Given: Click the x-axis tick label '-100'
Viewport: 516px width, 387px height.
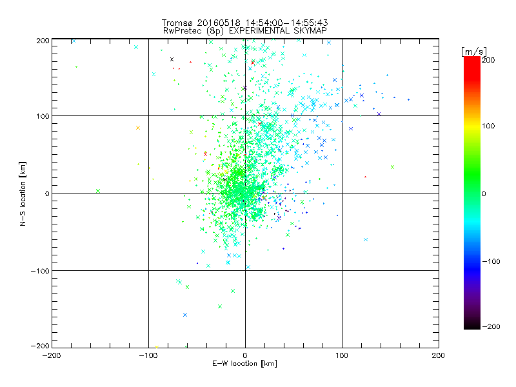Looking at the screenshot, I should point(148,356).
